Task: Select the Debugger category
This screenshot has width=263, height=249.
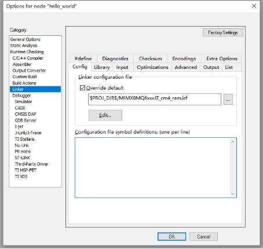Action: (21, 96)
